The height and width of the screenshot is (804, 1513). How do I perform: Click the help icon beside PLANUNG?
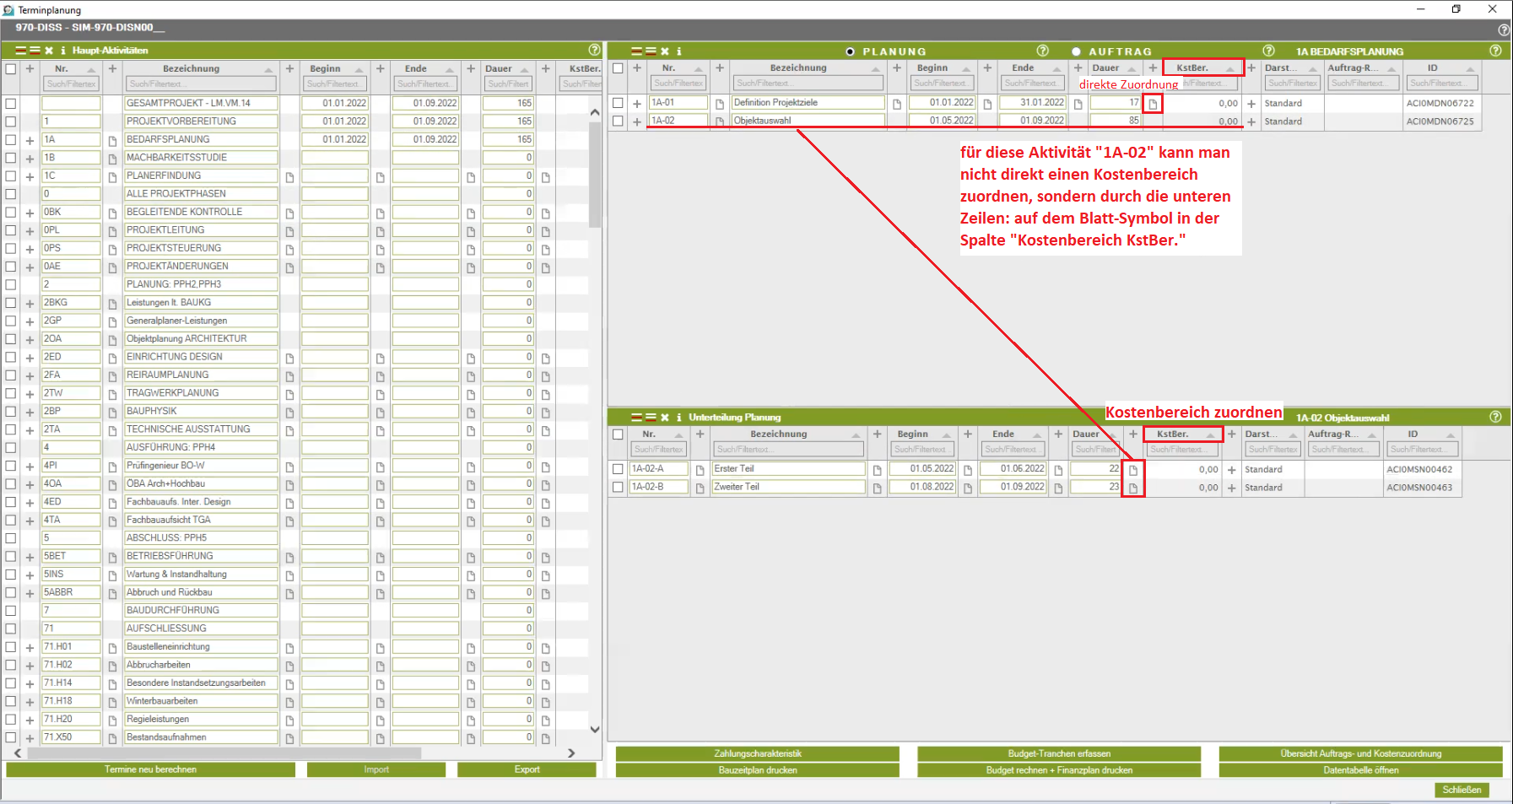1042,51
